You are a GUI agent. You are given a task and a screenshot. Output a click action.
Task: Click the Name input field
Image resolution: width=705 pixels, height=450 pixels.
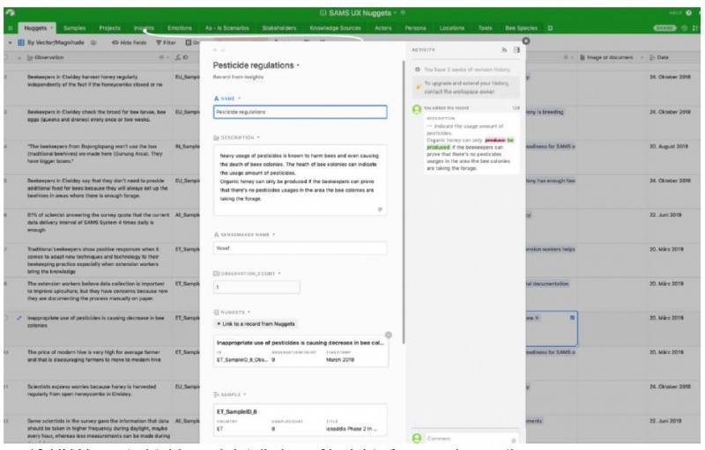[300, 112]
